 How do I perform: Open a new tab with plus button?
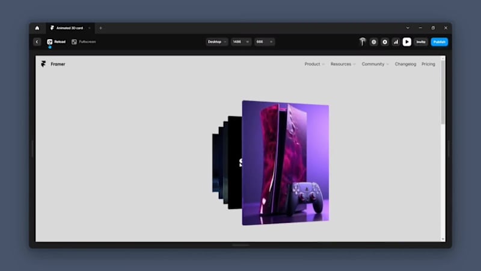(100, 28)
